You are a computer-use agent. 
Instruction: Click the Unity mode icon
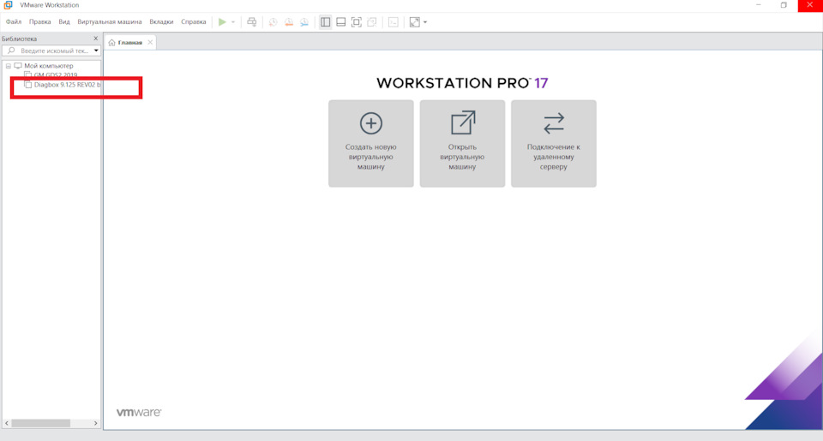coord(372,22)
